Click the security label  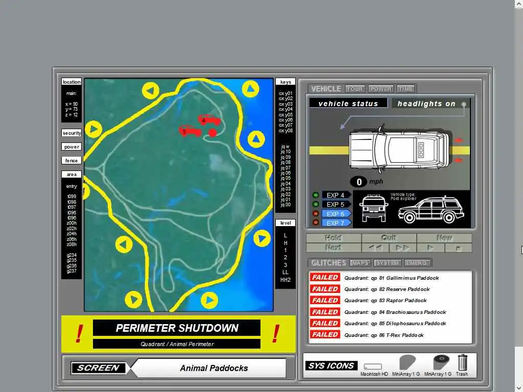(72, 133)
